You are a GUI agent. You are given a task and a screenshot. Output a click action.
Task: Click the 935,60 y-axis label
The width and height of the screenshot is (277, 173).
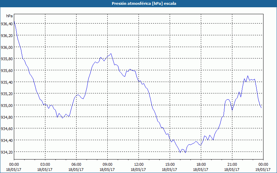7,70
